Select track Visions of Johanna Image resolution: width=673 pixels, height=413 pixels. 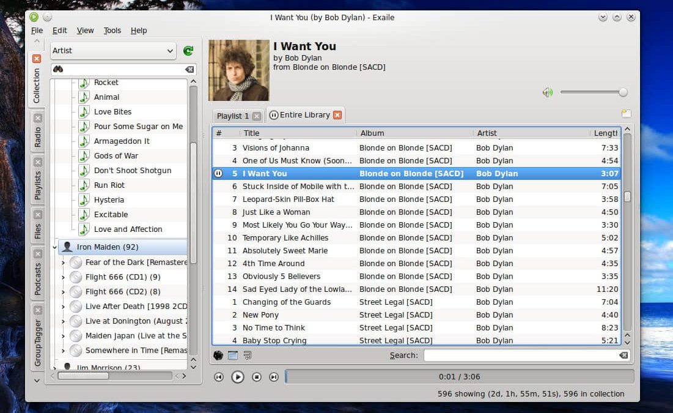[x=416, y=148]
